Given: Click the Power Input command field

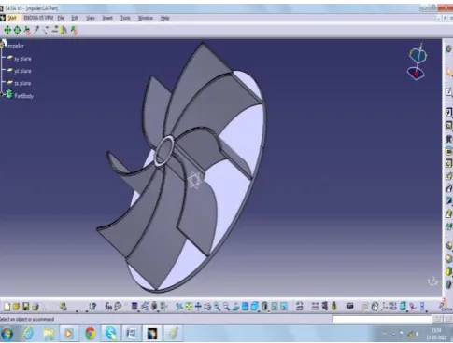Looking at the screenshot, I should point(382,319).
